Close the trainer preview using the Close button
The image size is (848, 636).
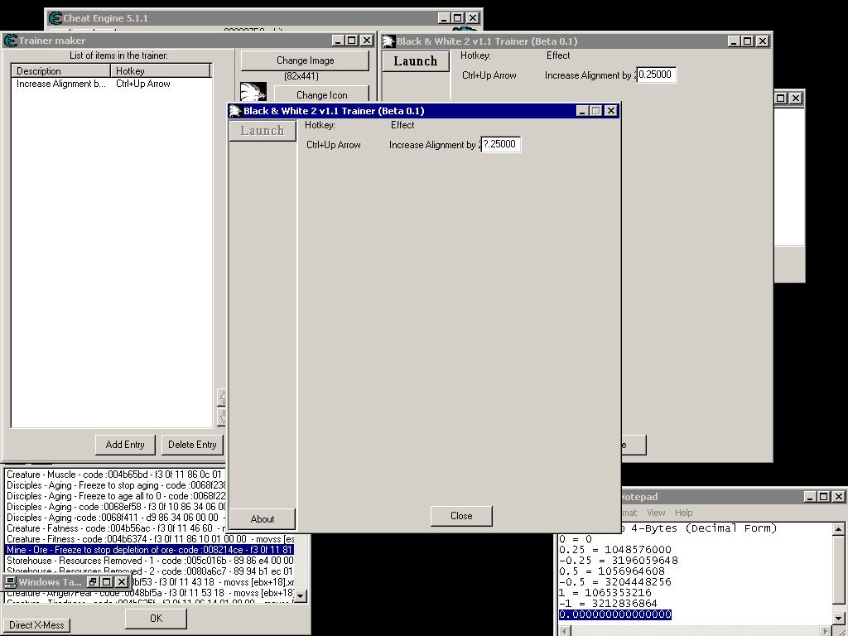(x=461, y=516)
